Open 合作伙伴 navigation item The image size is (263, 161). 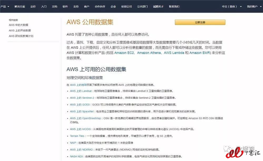tap(100, 7)
